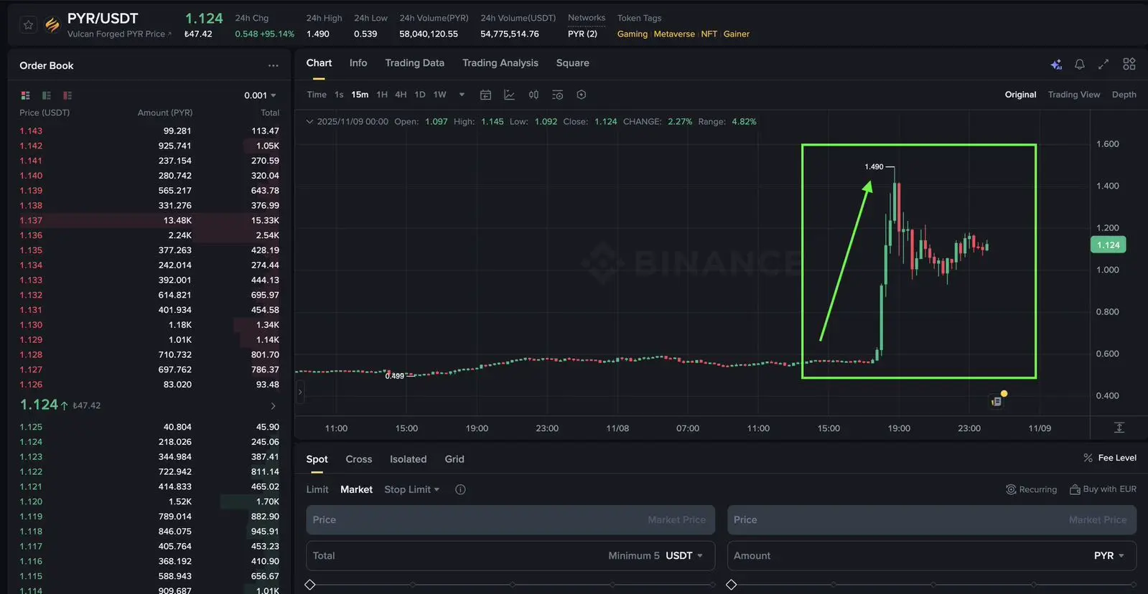1148x594 pixels.
Task: Show both buy and sell orders layout
Action: click(x=26, y=95)
